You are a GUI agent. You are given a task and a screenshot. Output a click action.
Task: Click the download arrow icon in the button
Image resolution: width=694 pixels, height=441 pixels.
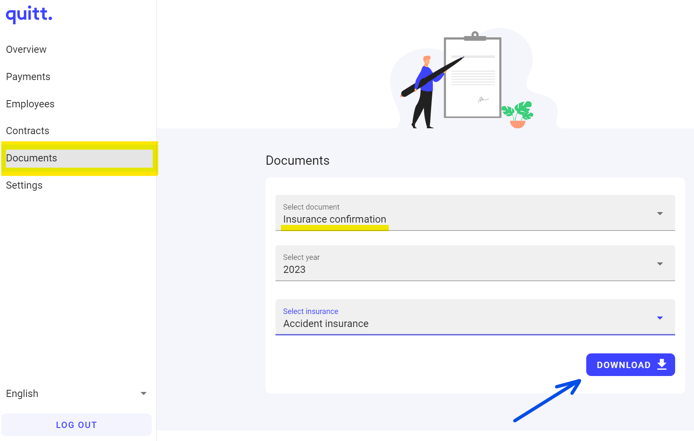pyautogui.click(x=662, y=364)
